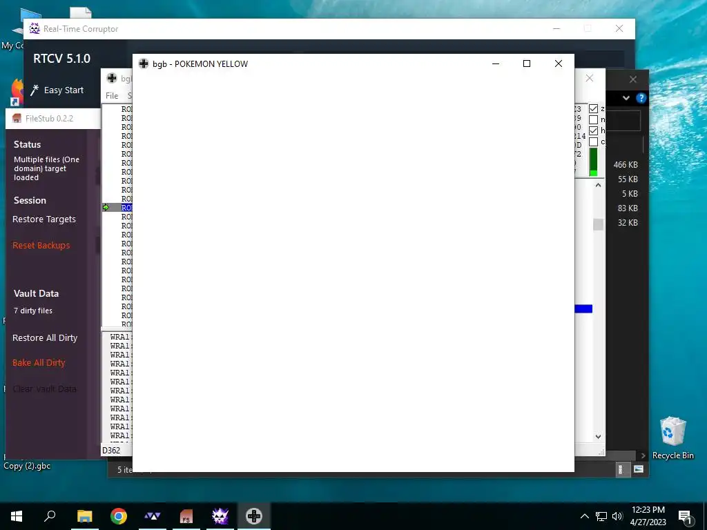
Task: Open Recycle Bin desktop icon
Action: (672, 438)
